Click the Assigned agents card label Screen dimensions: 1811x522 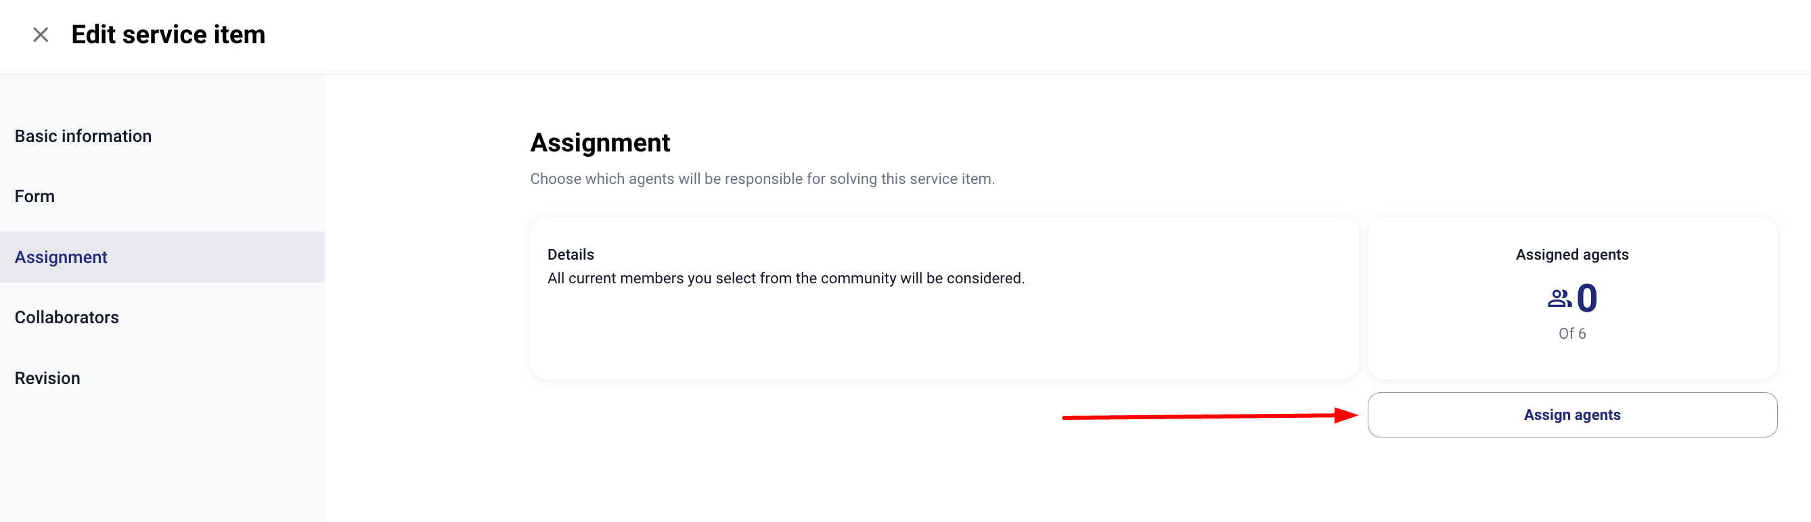[1571, 255]
